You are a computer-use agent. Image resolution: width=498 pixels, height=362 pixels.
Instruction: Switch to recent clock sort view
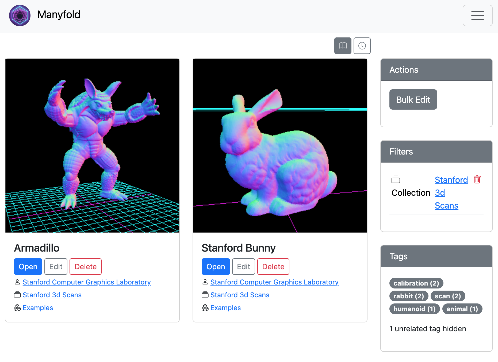click(x=362, y=46)
